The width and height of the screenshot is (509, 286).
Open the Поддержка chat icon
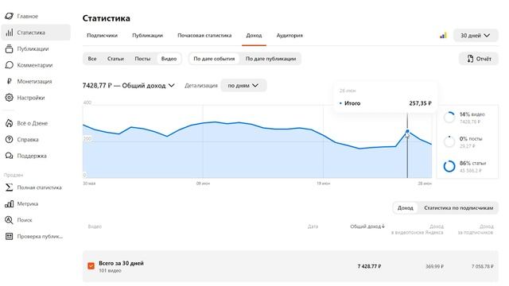point(9,156)
